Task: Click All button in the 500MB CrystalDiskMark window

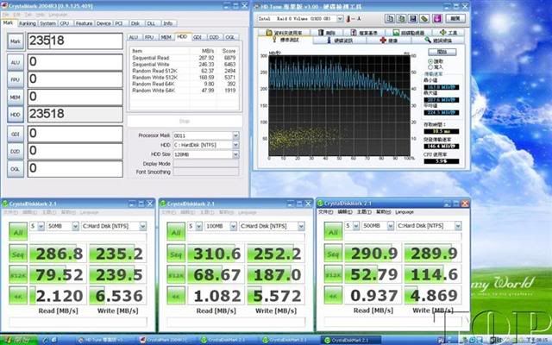Action: (333, 232)
